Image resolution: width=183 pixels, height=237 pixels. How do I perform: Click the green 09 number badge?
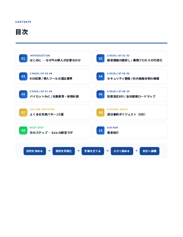23,130
